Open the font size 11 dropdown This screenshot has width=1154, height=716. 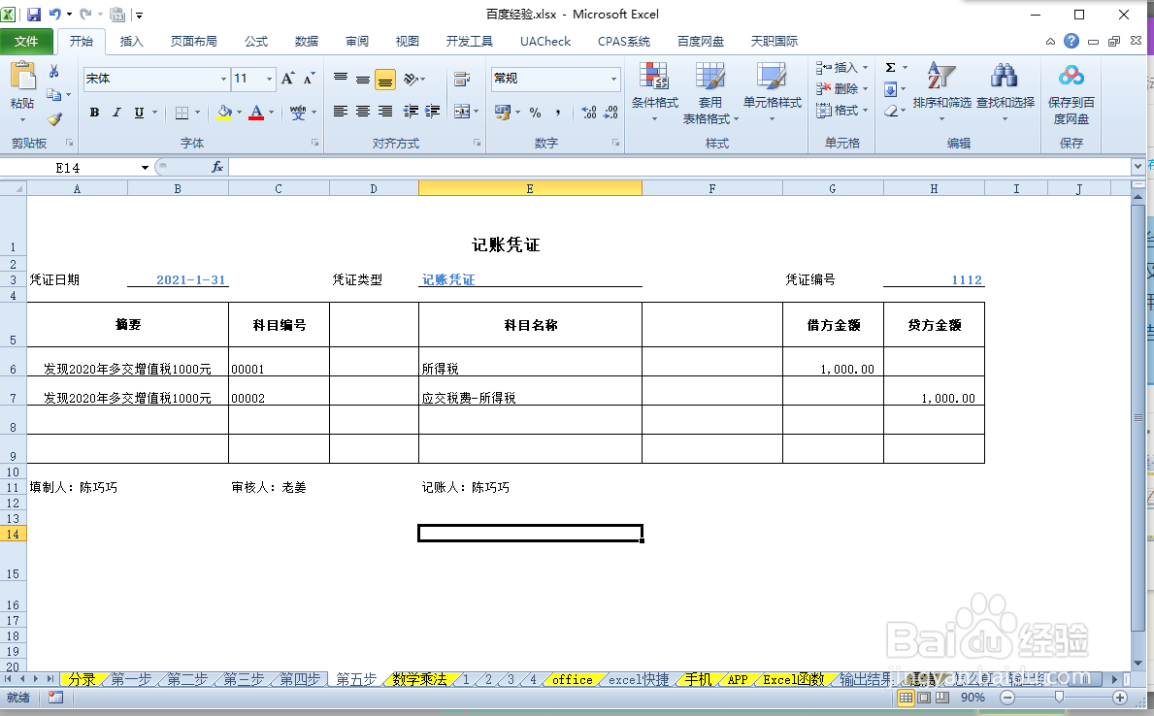[x=270, y=79]
